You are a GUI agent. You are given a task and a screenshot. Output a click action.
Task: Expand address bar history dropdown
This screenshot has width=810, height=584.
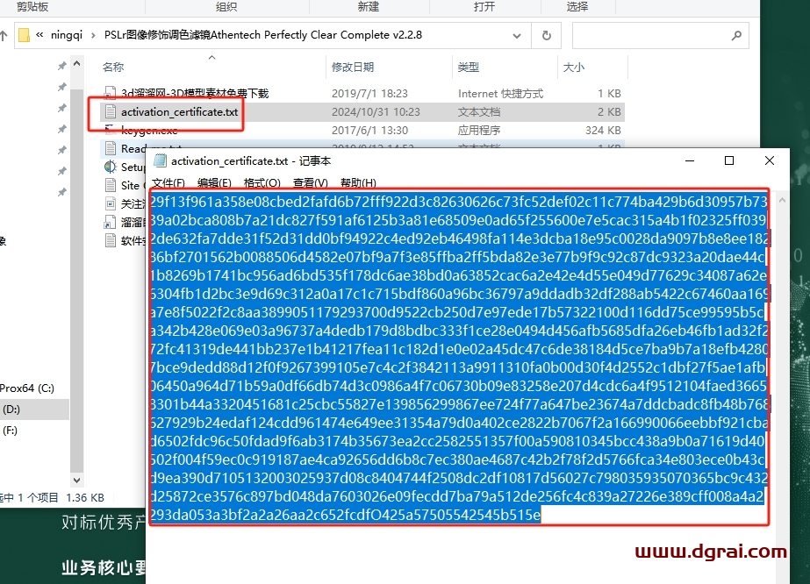tap(516, 35)
